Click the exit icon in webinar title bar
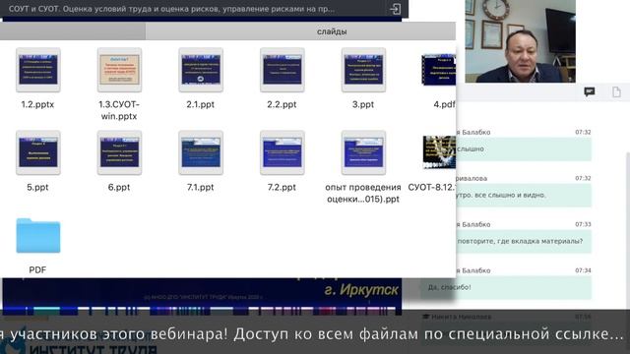Image resolution: width=630 pixels, height=354 pixels. pos(396,9)
